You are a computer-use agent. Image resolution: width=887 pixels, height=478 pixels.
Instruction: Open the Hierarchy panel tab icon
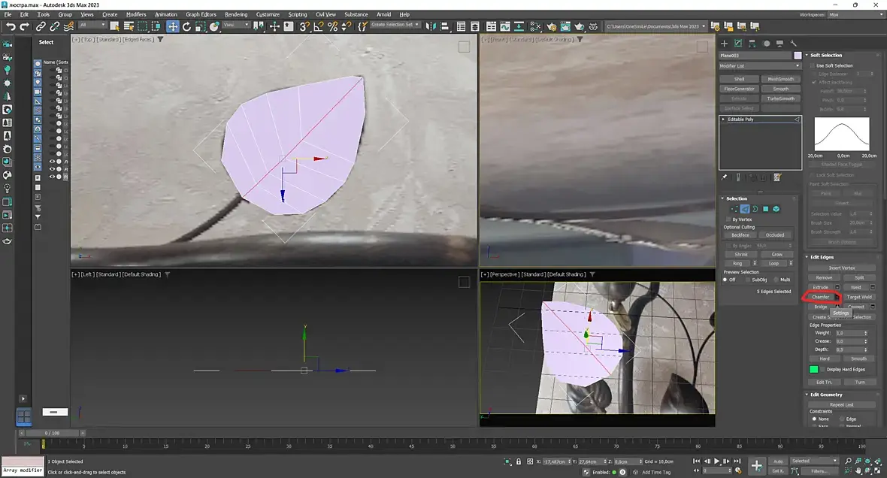point(752,43)
